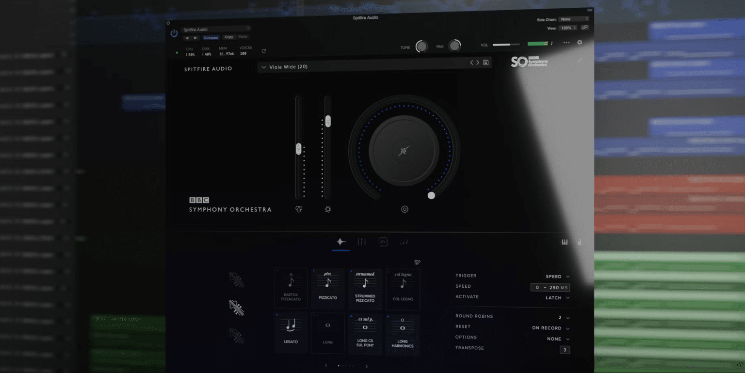Switch to the faders mixer tab
This screenshot has height=373, width=745.
(x=362, y=242)
